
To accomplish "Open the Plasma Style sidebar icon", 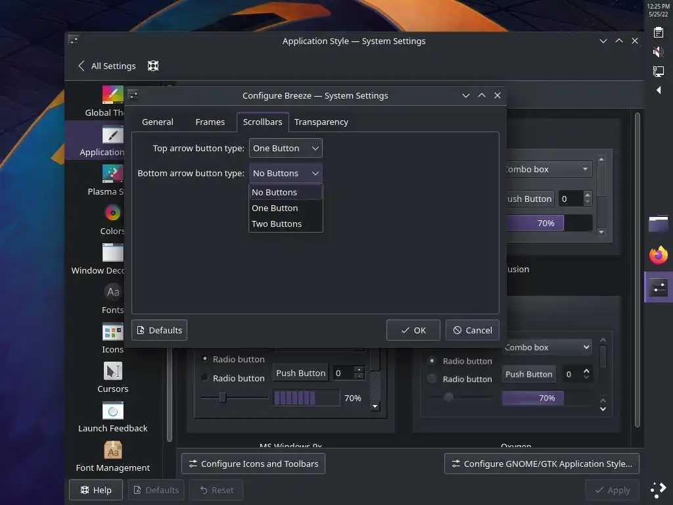I will [113, 174].
